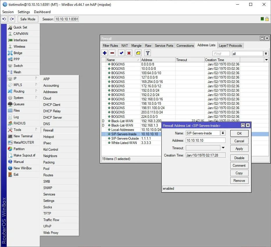Launch New Terminal from sidebar
The image size is (271, 247).
(23, 136)
